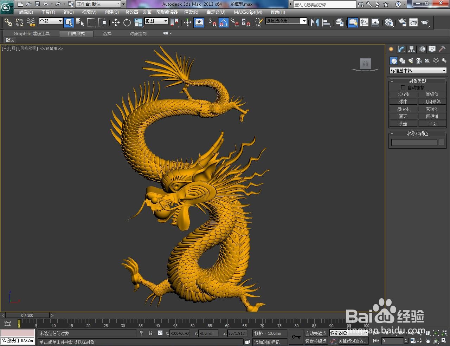This screenshot has width=450, height=346.
Task: Open Rendered Frame Window
Action: pyautogui.click(x=413, y=22)
